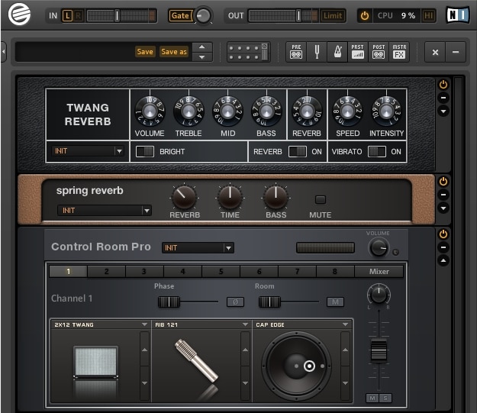The width and height of the screenshot is (477, 413).
Task: Save the current preset
Action: pyautogui.click(x=145, y=51)
